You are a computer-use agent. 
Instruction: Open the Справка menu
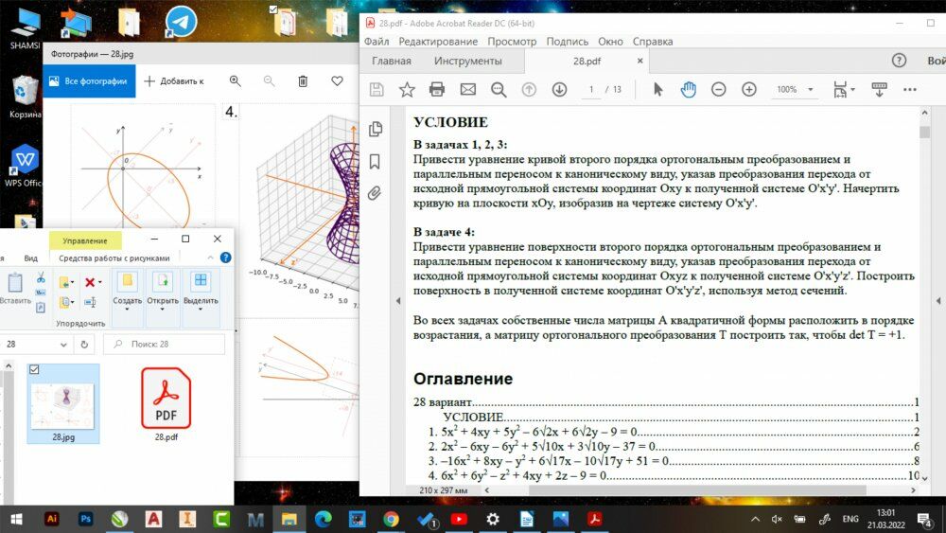tap(653, 42)
